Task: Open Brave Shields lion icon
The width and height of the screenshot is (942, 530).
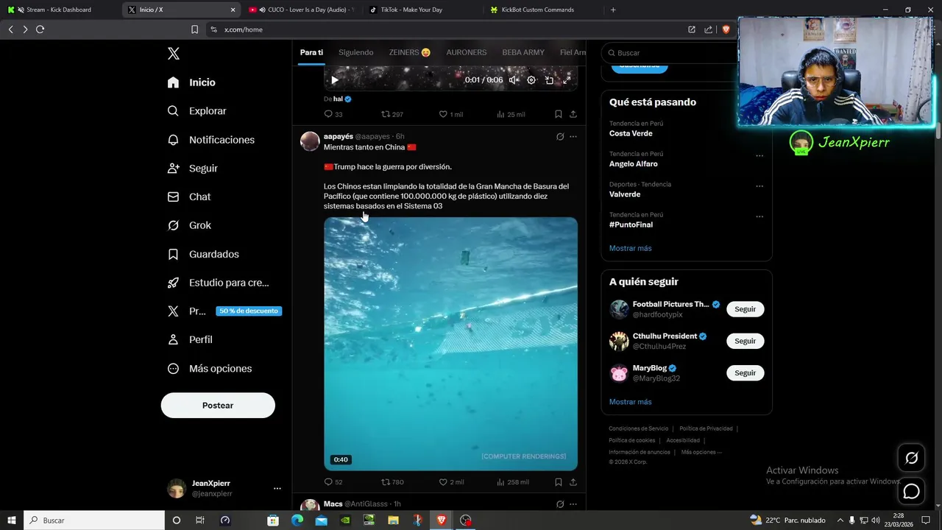Action: click(x=726, y=29)
